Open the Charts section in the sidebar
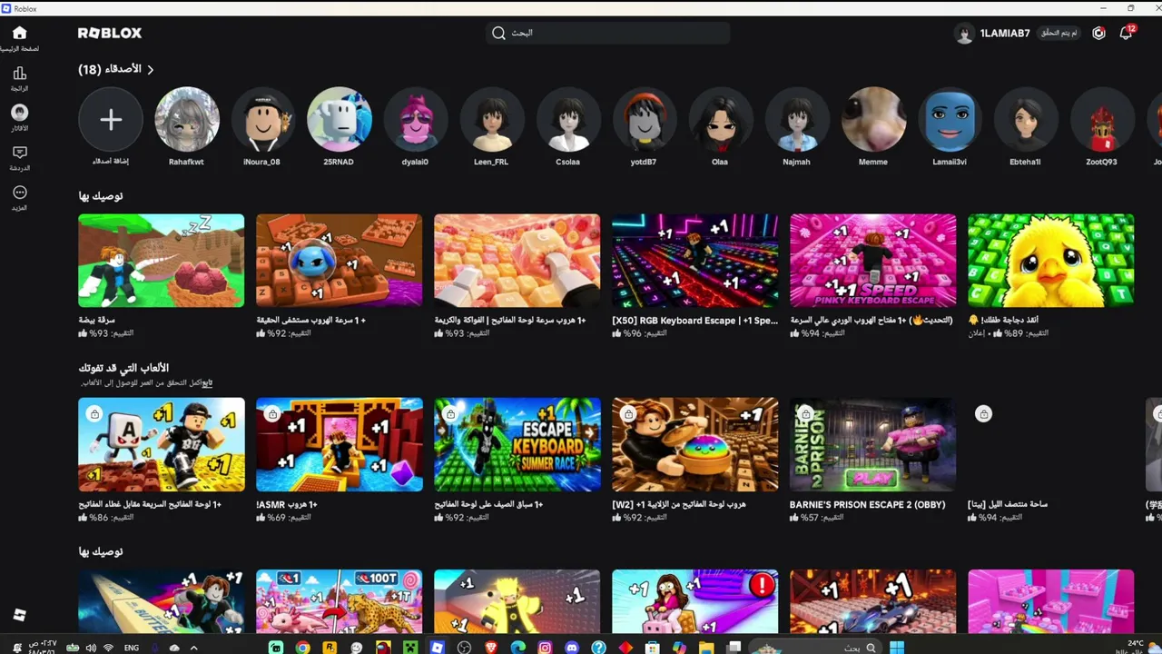1162x654 pixels. coord(19,78)
